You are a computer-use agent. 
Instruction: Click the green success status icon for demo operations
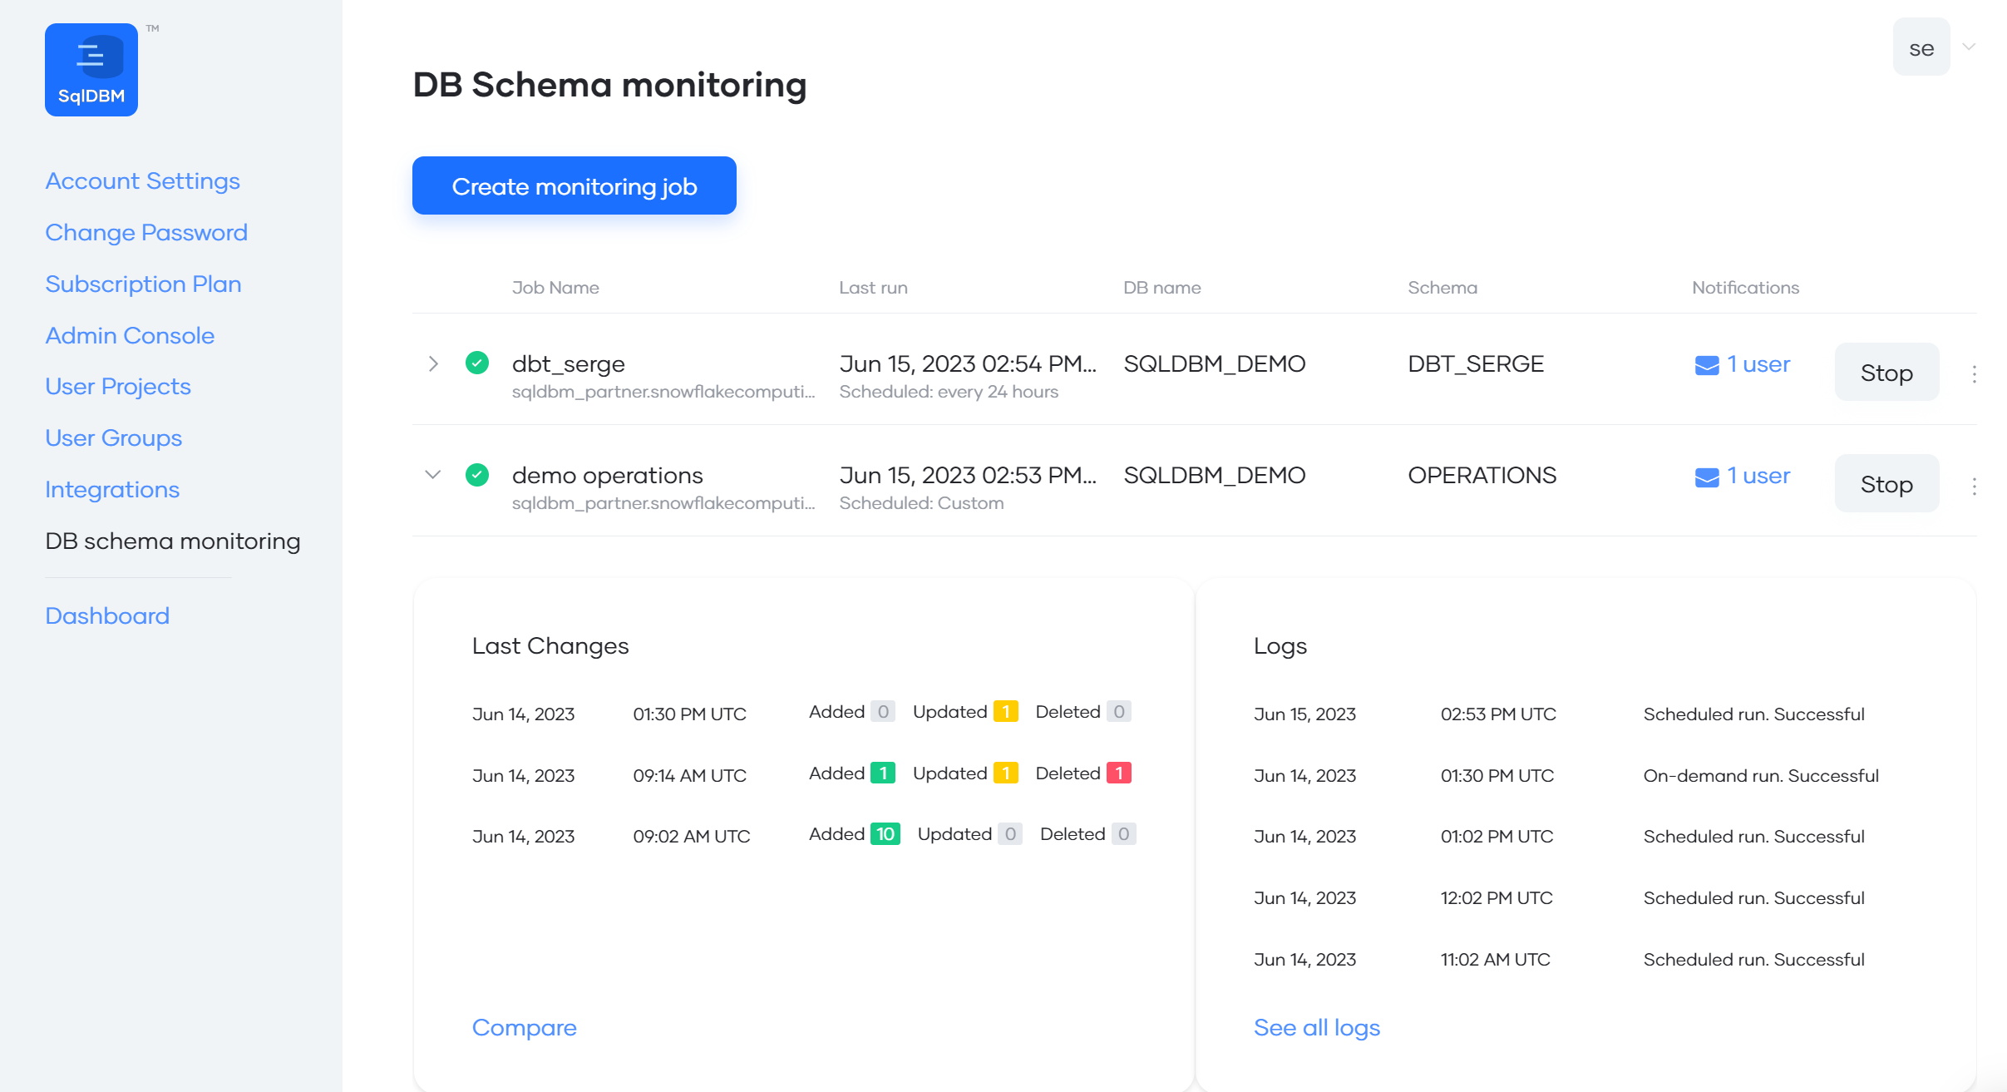(477, 475)
